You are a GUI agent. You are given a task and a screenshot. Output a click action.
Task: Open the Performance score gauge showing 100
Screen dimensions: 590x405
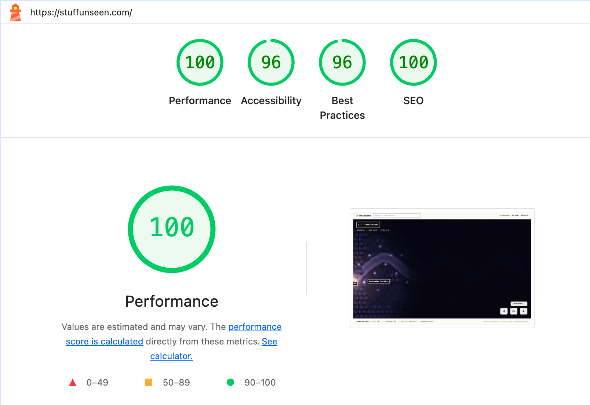(200, 62)
